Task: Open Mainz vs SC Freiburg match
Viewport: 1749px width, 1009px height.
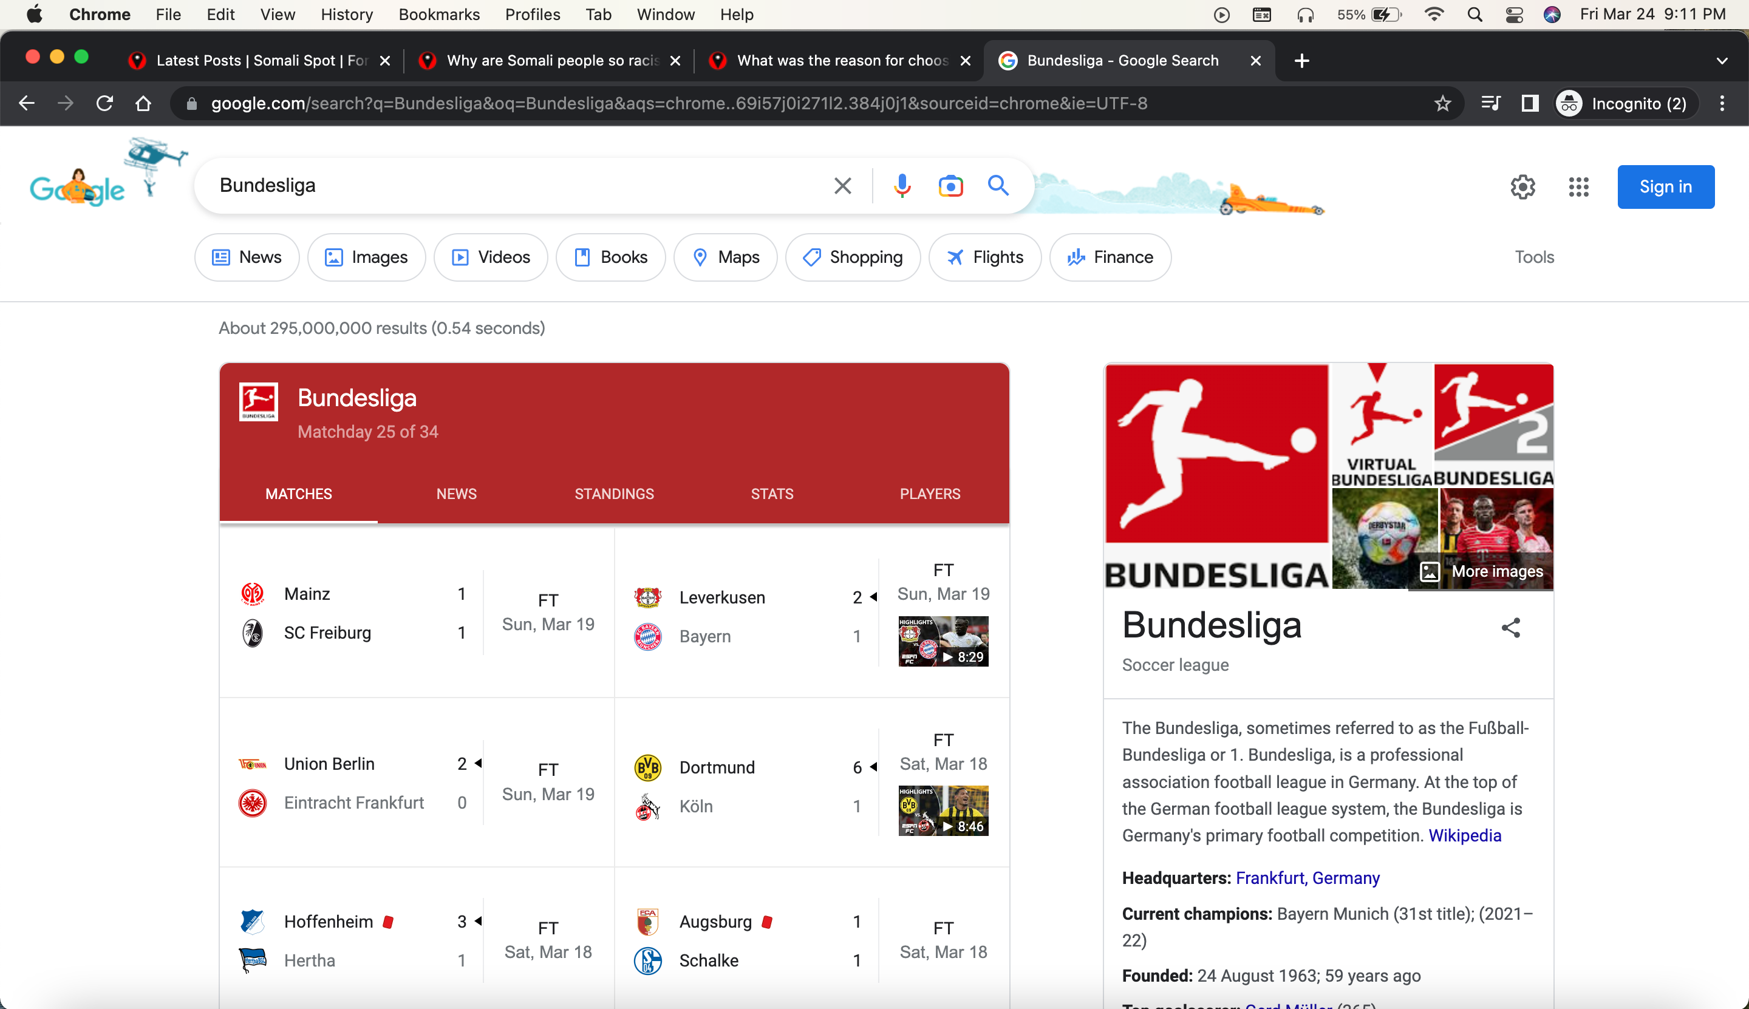Action: pos(417,613)
